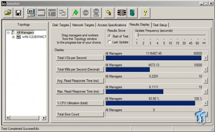Viewport: 215px width, 132px height.
Task: Open the About Iometer help icon
Action: point(145,13)
